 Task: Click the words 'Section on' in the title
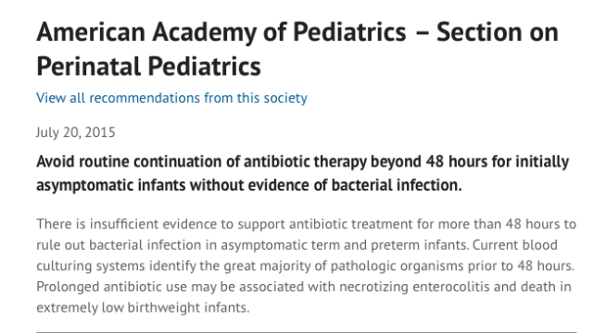point(498,32)
